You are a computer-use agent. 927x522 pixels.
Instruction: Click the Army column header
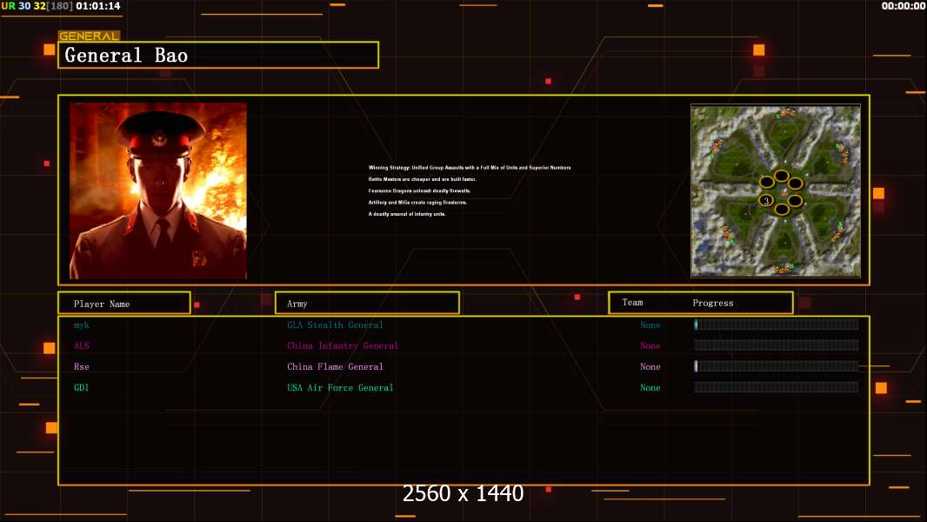coord(367,304)
